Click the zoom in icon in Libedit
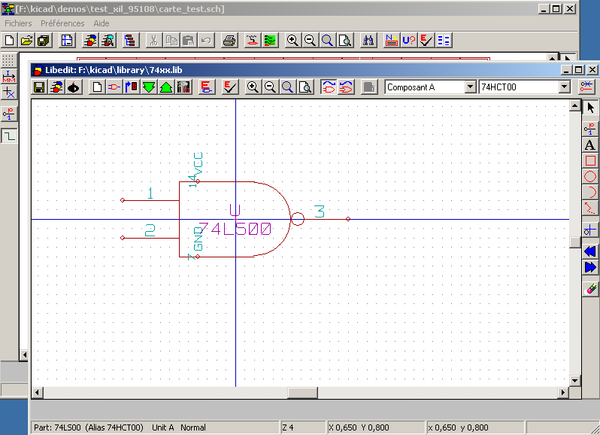 pyautogui.click(x=253, y=87)
